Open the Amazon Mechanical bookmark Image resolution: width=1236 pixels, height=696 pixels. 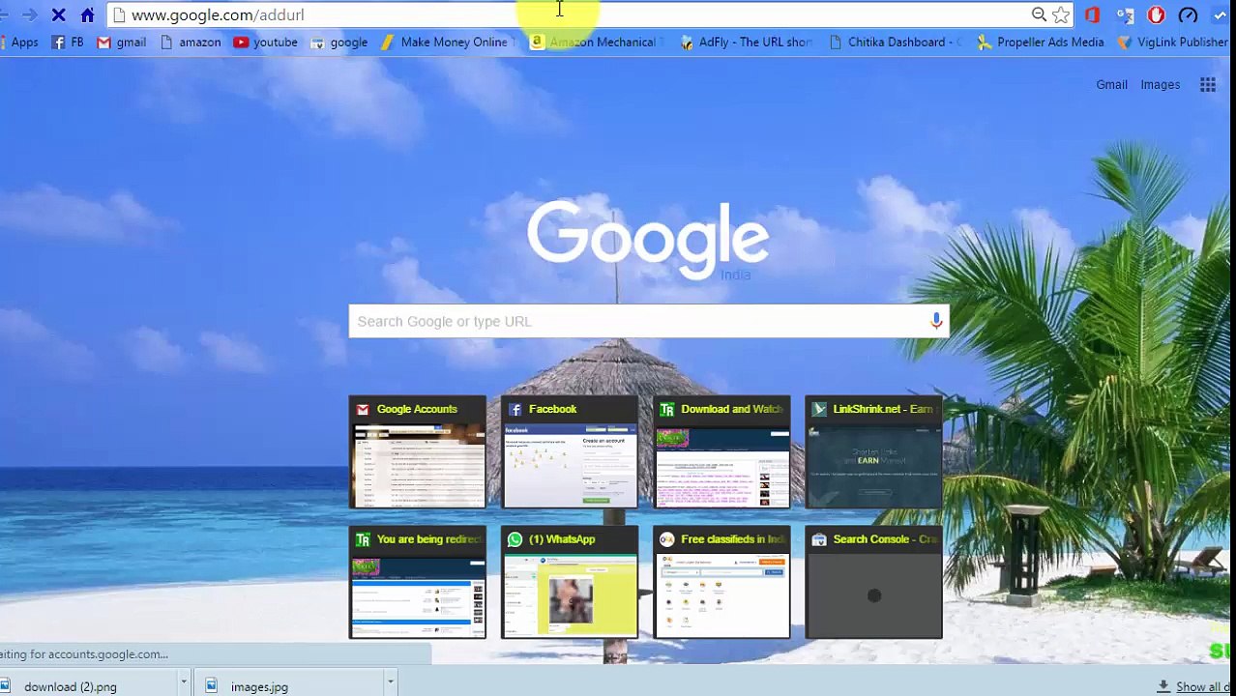coord(596,43)
